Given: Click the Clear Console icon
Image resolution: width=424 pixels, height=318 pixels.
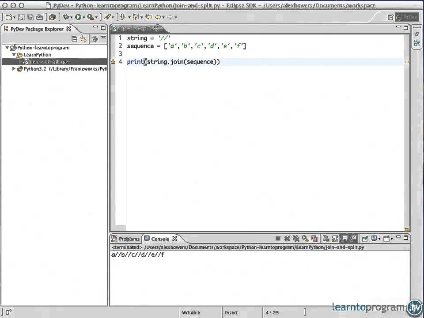Looking at the screenshot, I should click(x=326, y=239).
